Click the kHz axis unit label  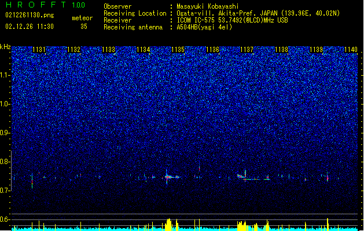pyautogui.click(x=5, y=47)
